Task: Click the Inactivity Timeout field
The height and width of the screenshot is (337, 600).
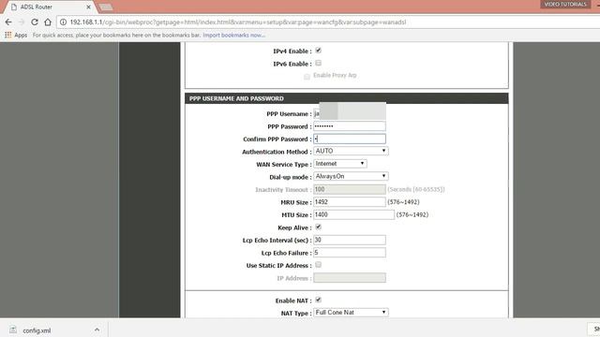Action: pyautogui.click(x=350, y=189)
